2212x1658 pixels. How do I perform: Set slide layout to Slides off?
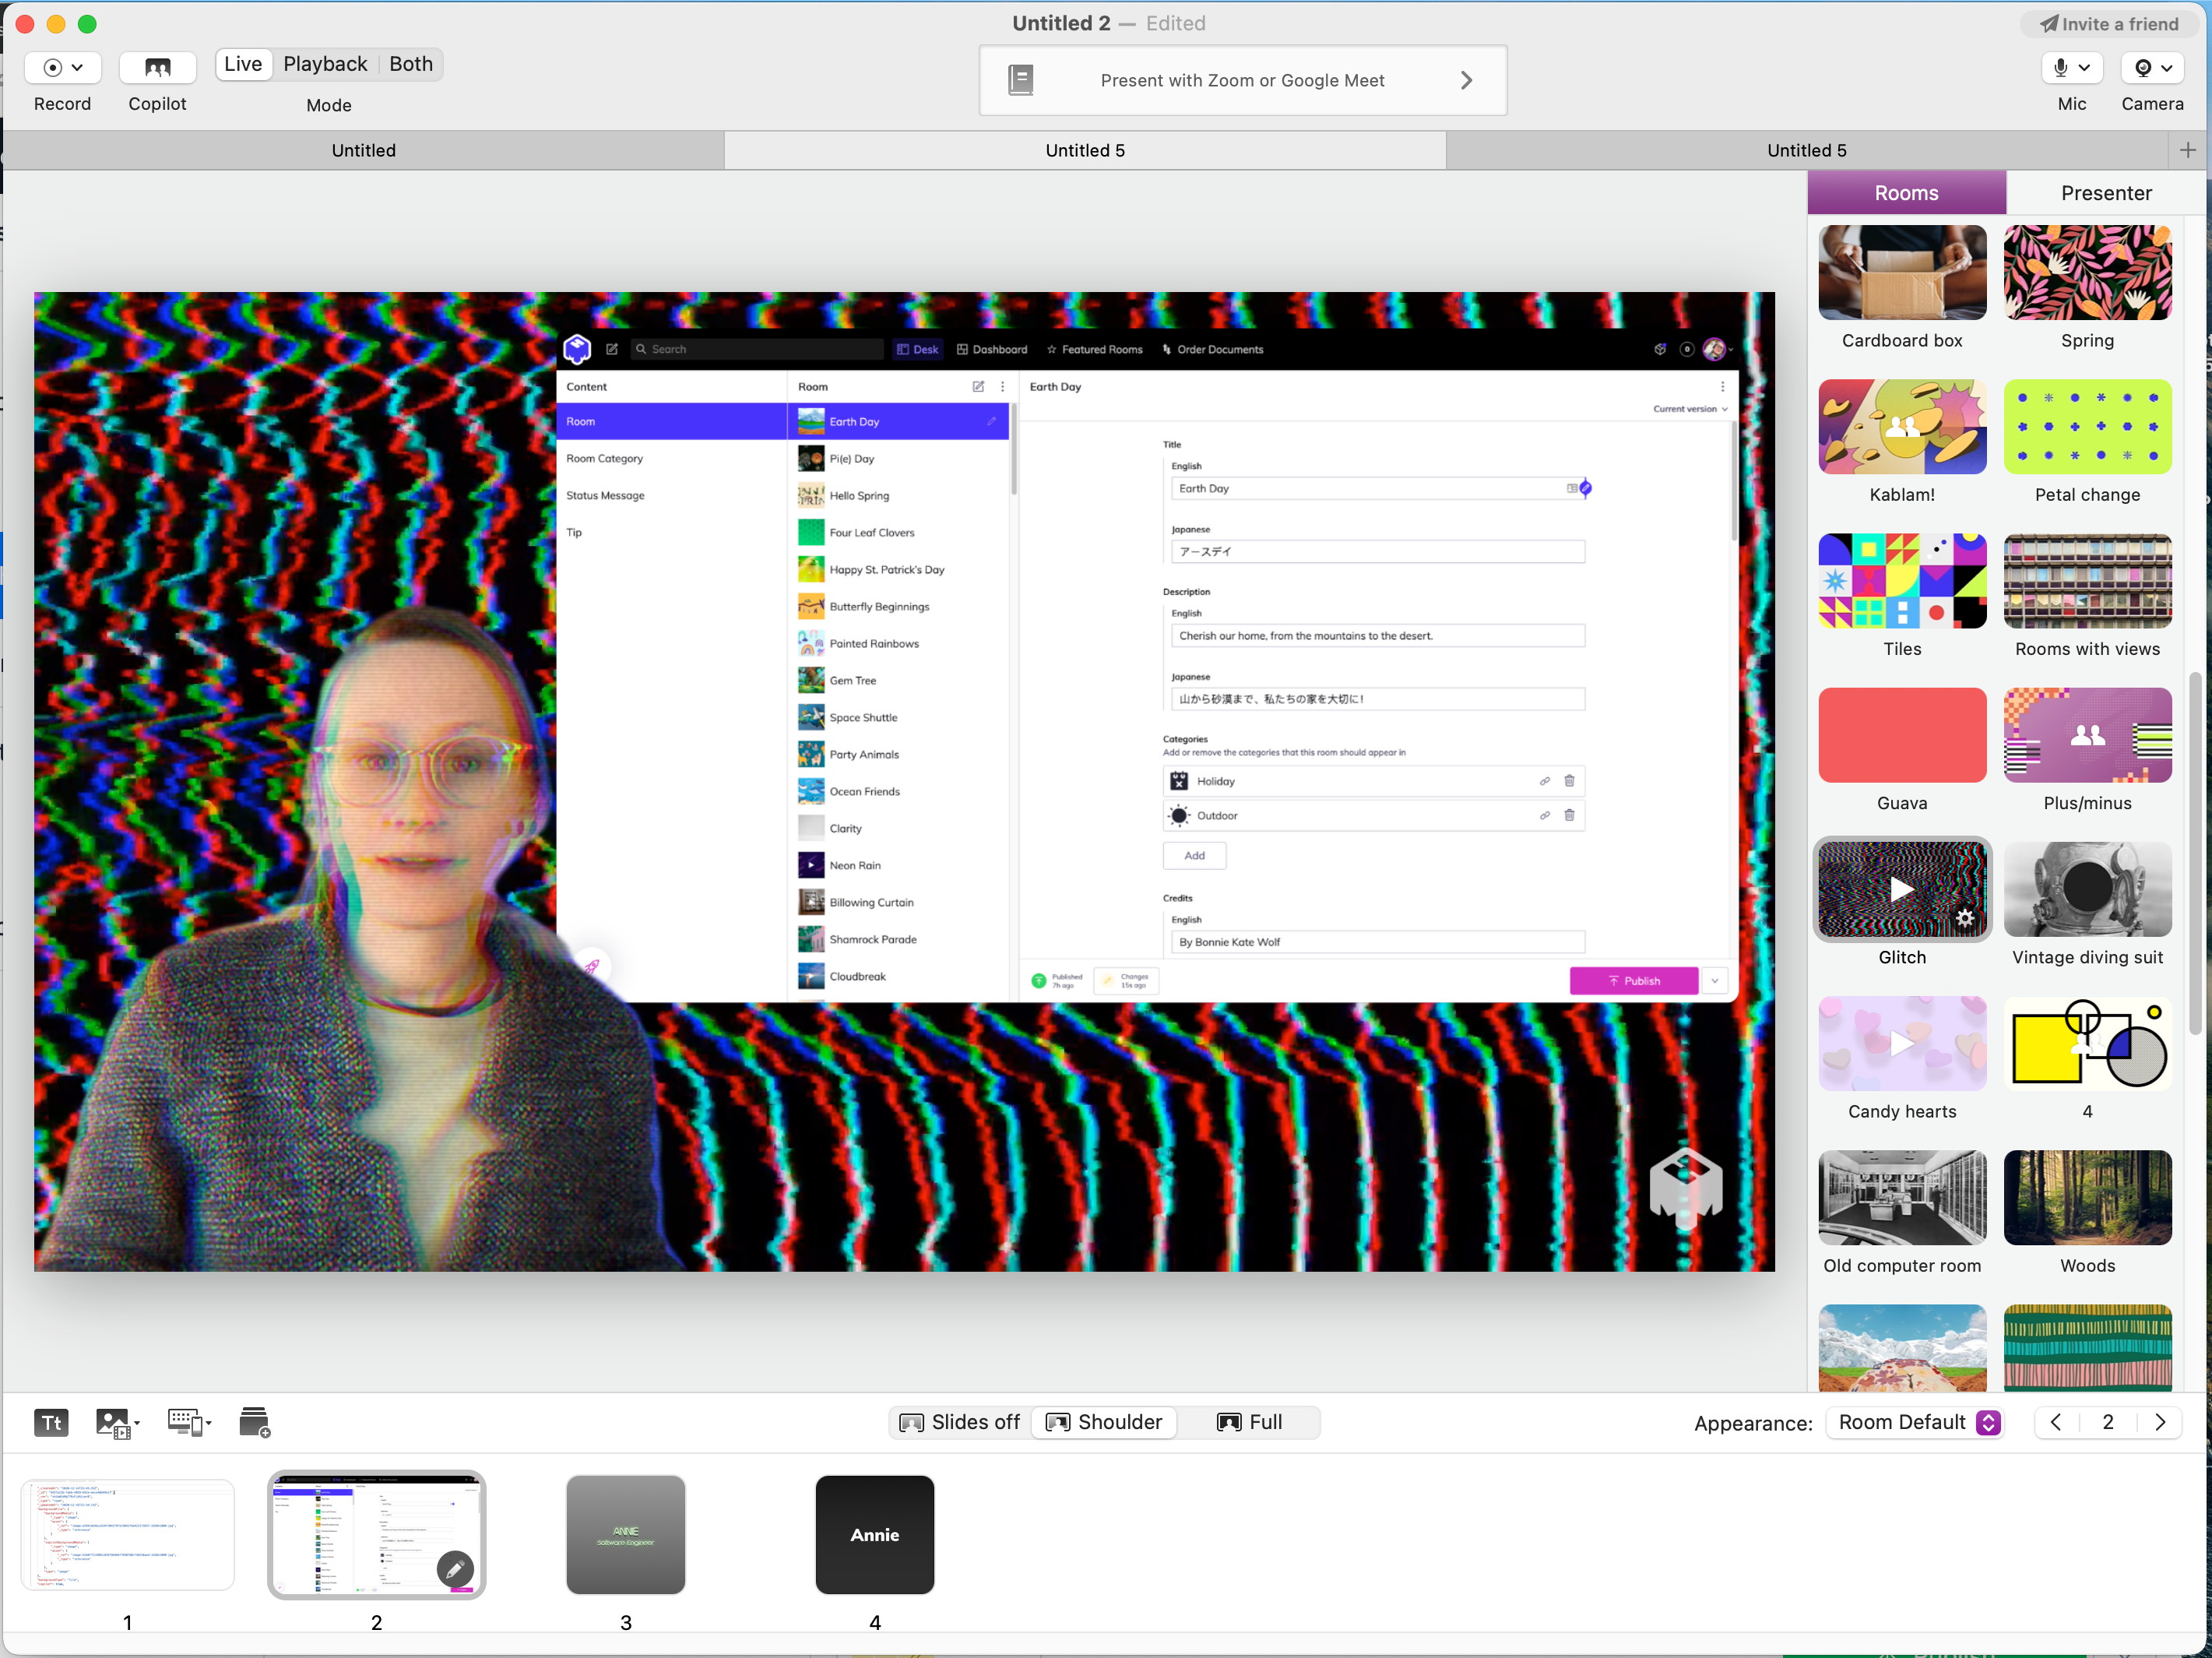960,1422
